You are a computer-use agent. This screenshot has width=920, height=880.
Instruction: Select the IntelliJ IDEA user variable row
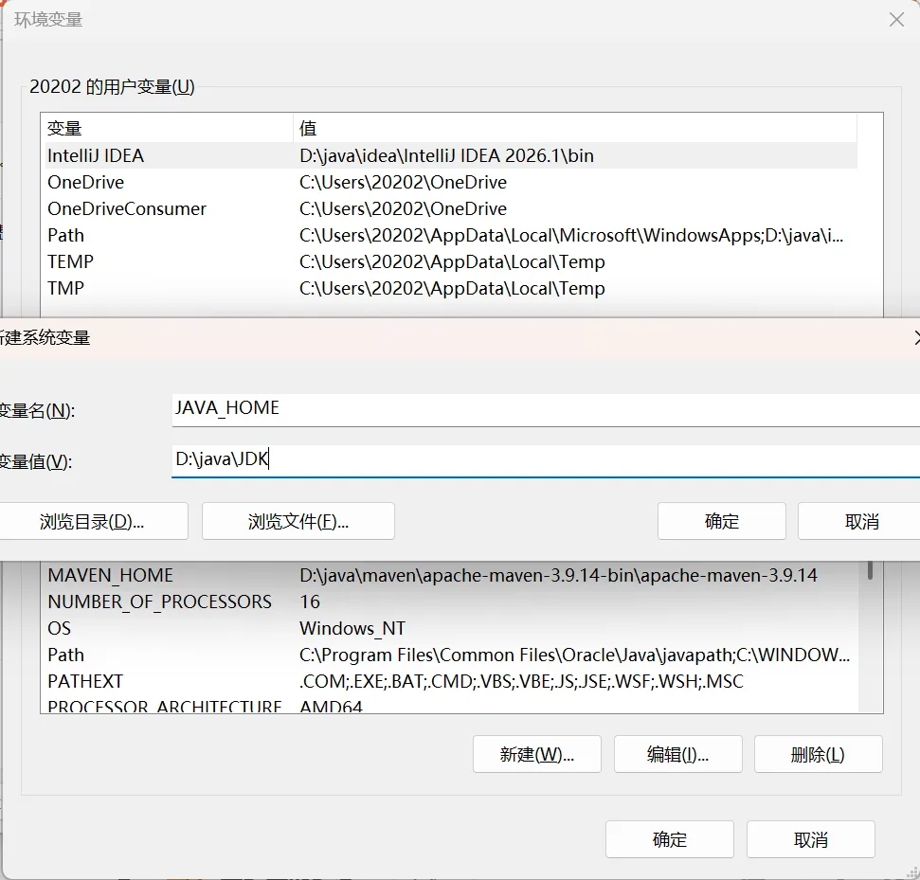[x=451, y=155]
